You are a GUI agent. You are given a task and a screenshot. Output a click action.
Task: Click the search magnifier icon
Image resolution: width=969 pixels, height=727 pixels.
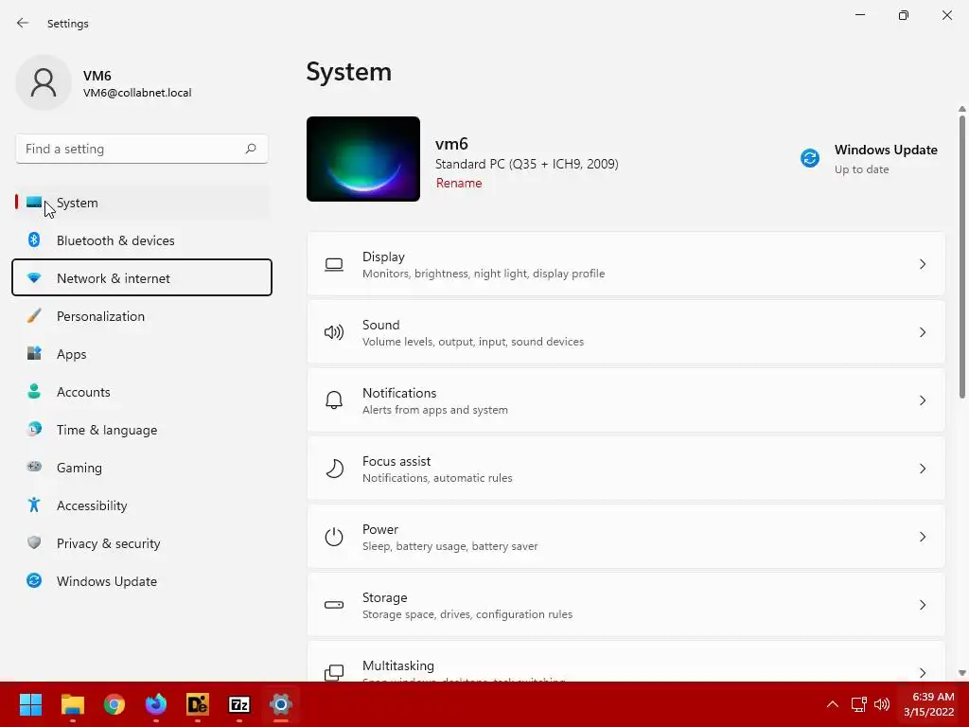pyautogui.click(x=250, y=149)
